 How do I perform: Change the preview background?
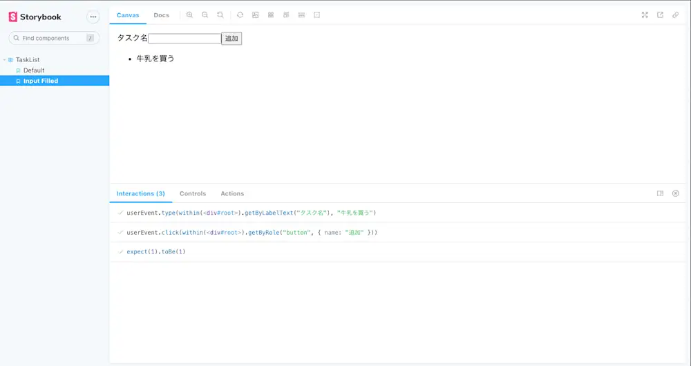pyautogui.click(x=255, y=15)
